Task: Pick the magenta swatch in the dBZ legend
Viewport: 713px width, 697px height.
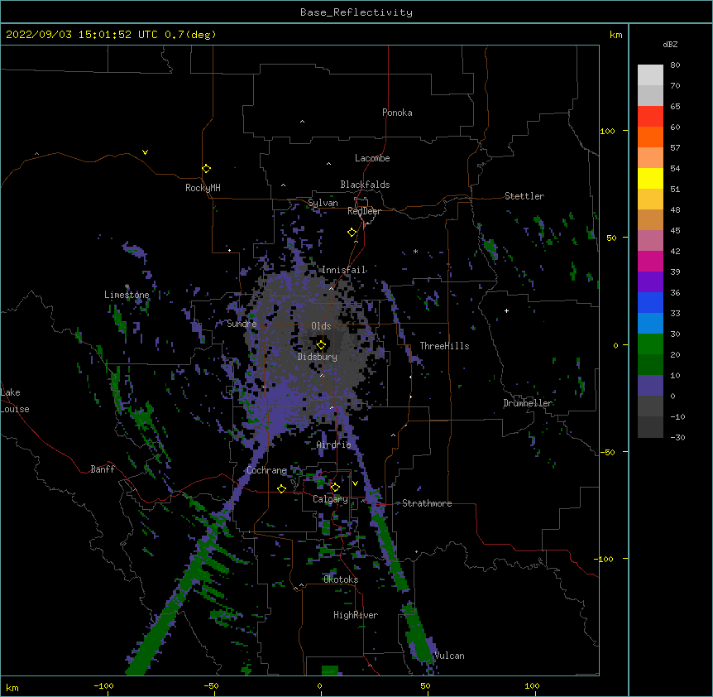Action: [x=650, y=261]
